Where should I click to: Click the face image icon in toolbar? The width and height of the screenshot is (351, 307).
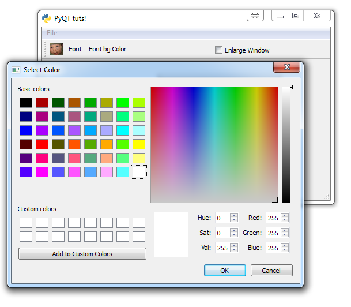pyautogui.click(x=56, y=49)
